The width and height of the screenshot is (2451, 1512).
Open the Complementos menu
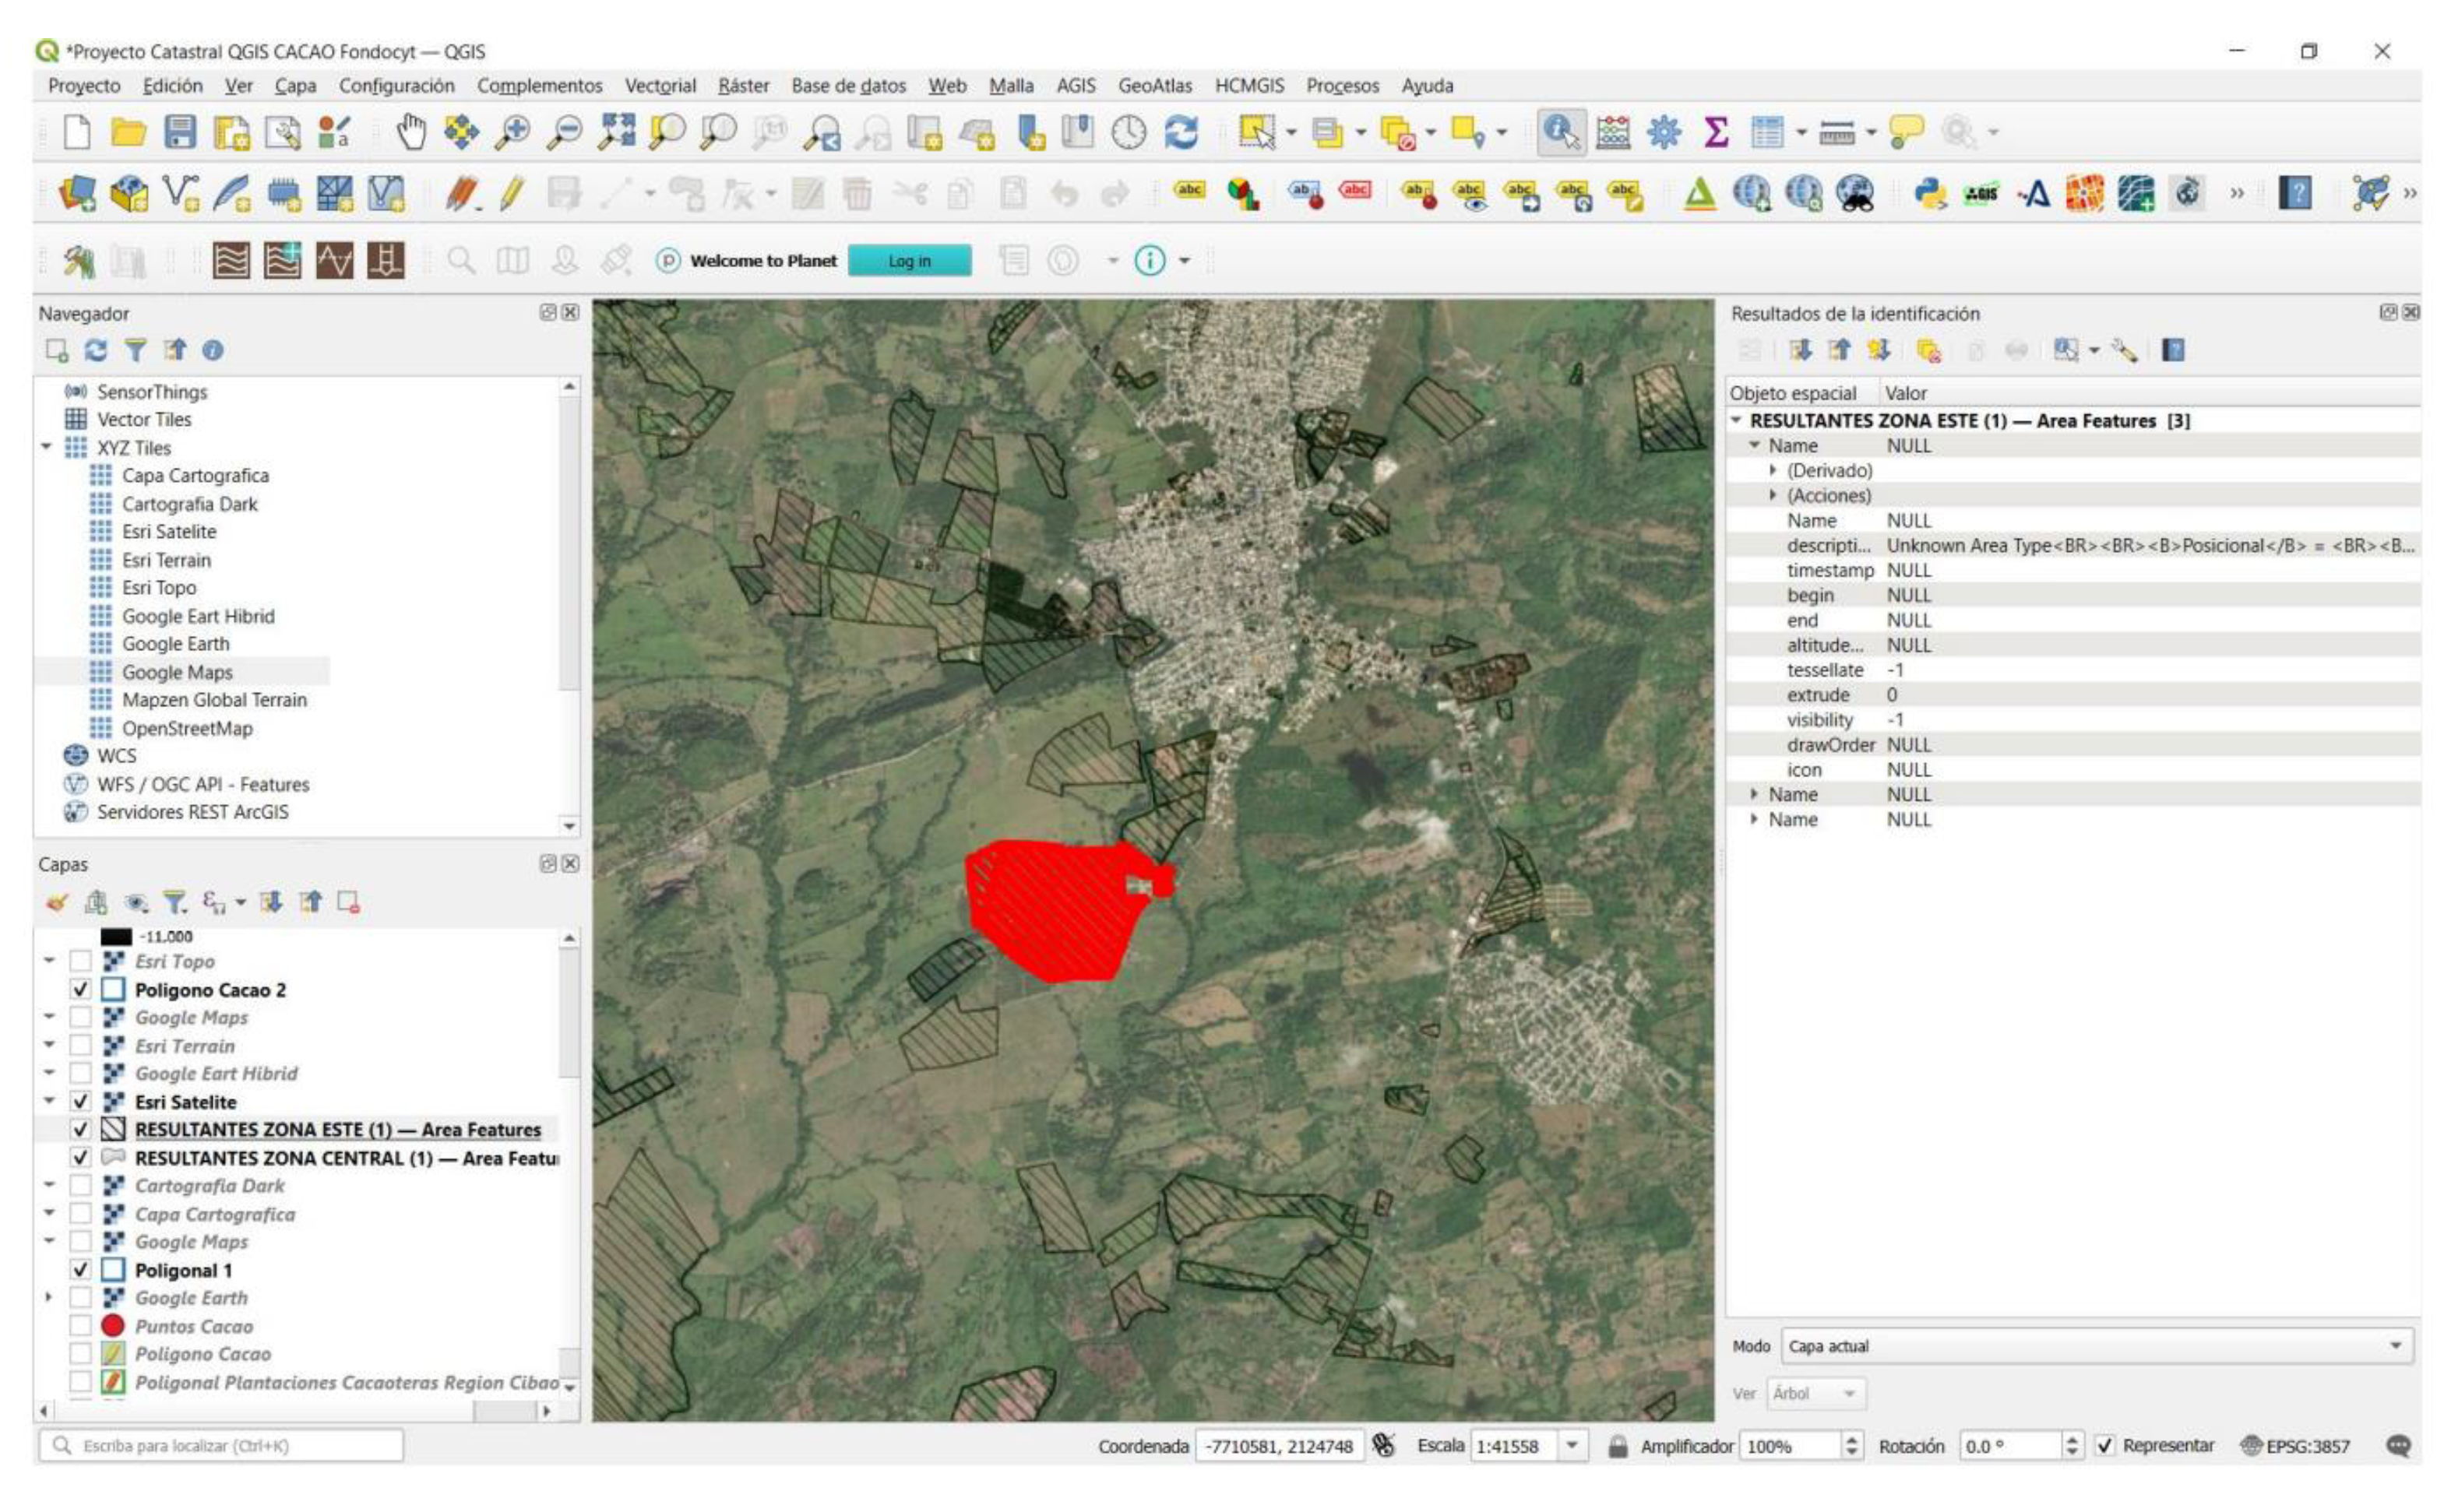pyautogui.click(x=539, y=86)
